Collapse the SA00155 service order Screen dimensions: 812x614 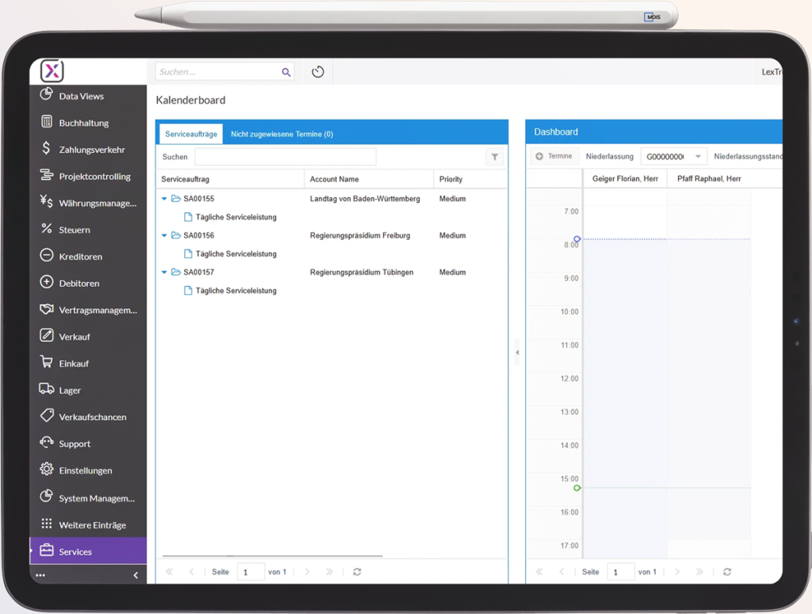(165, 199)
